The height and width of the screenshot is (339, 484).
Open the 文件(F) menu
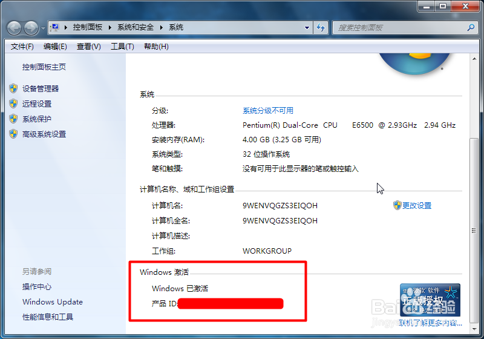point(22,47)
